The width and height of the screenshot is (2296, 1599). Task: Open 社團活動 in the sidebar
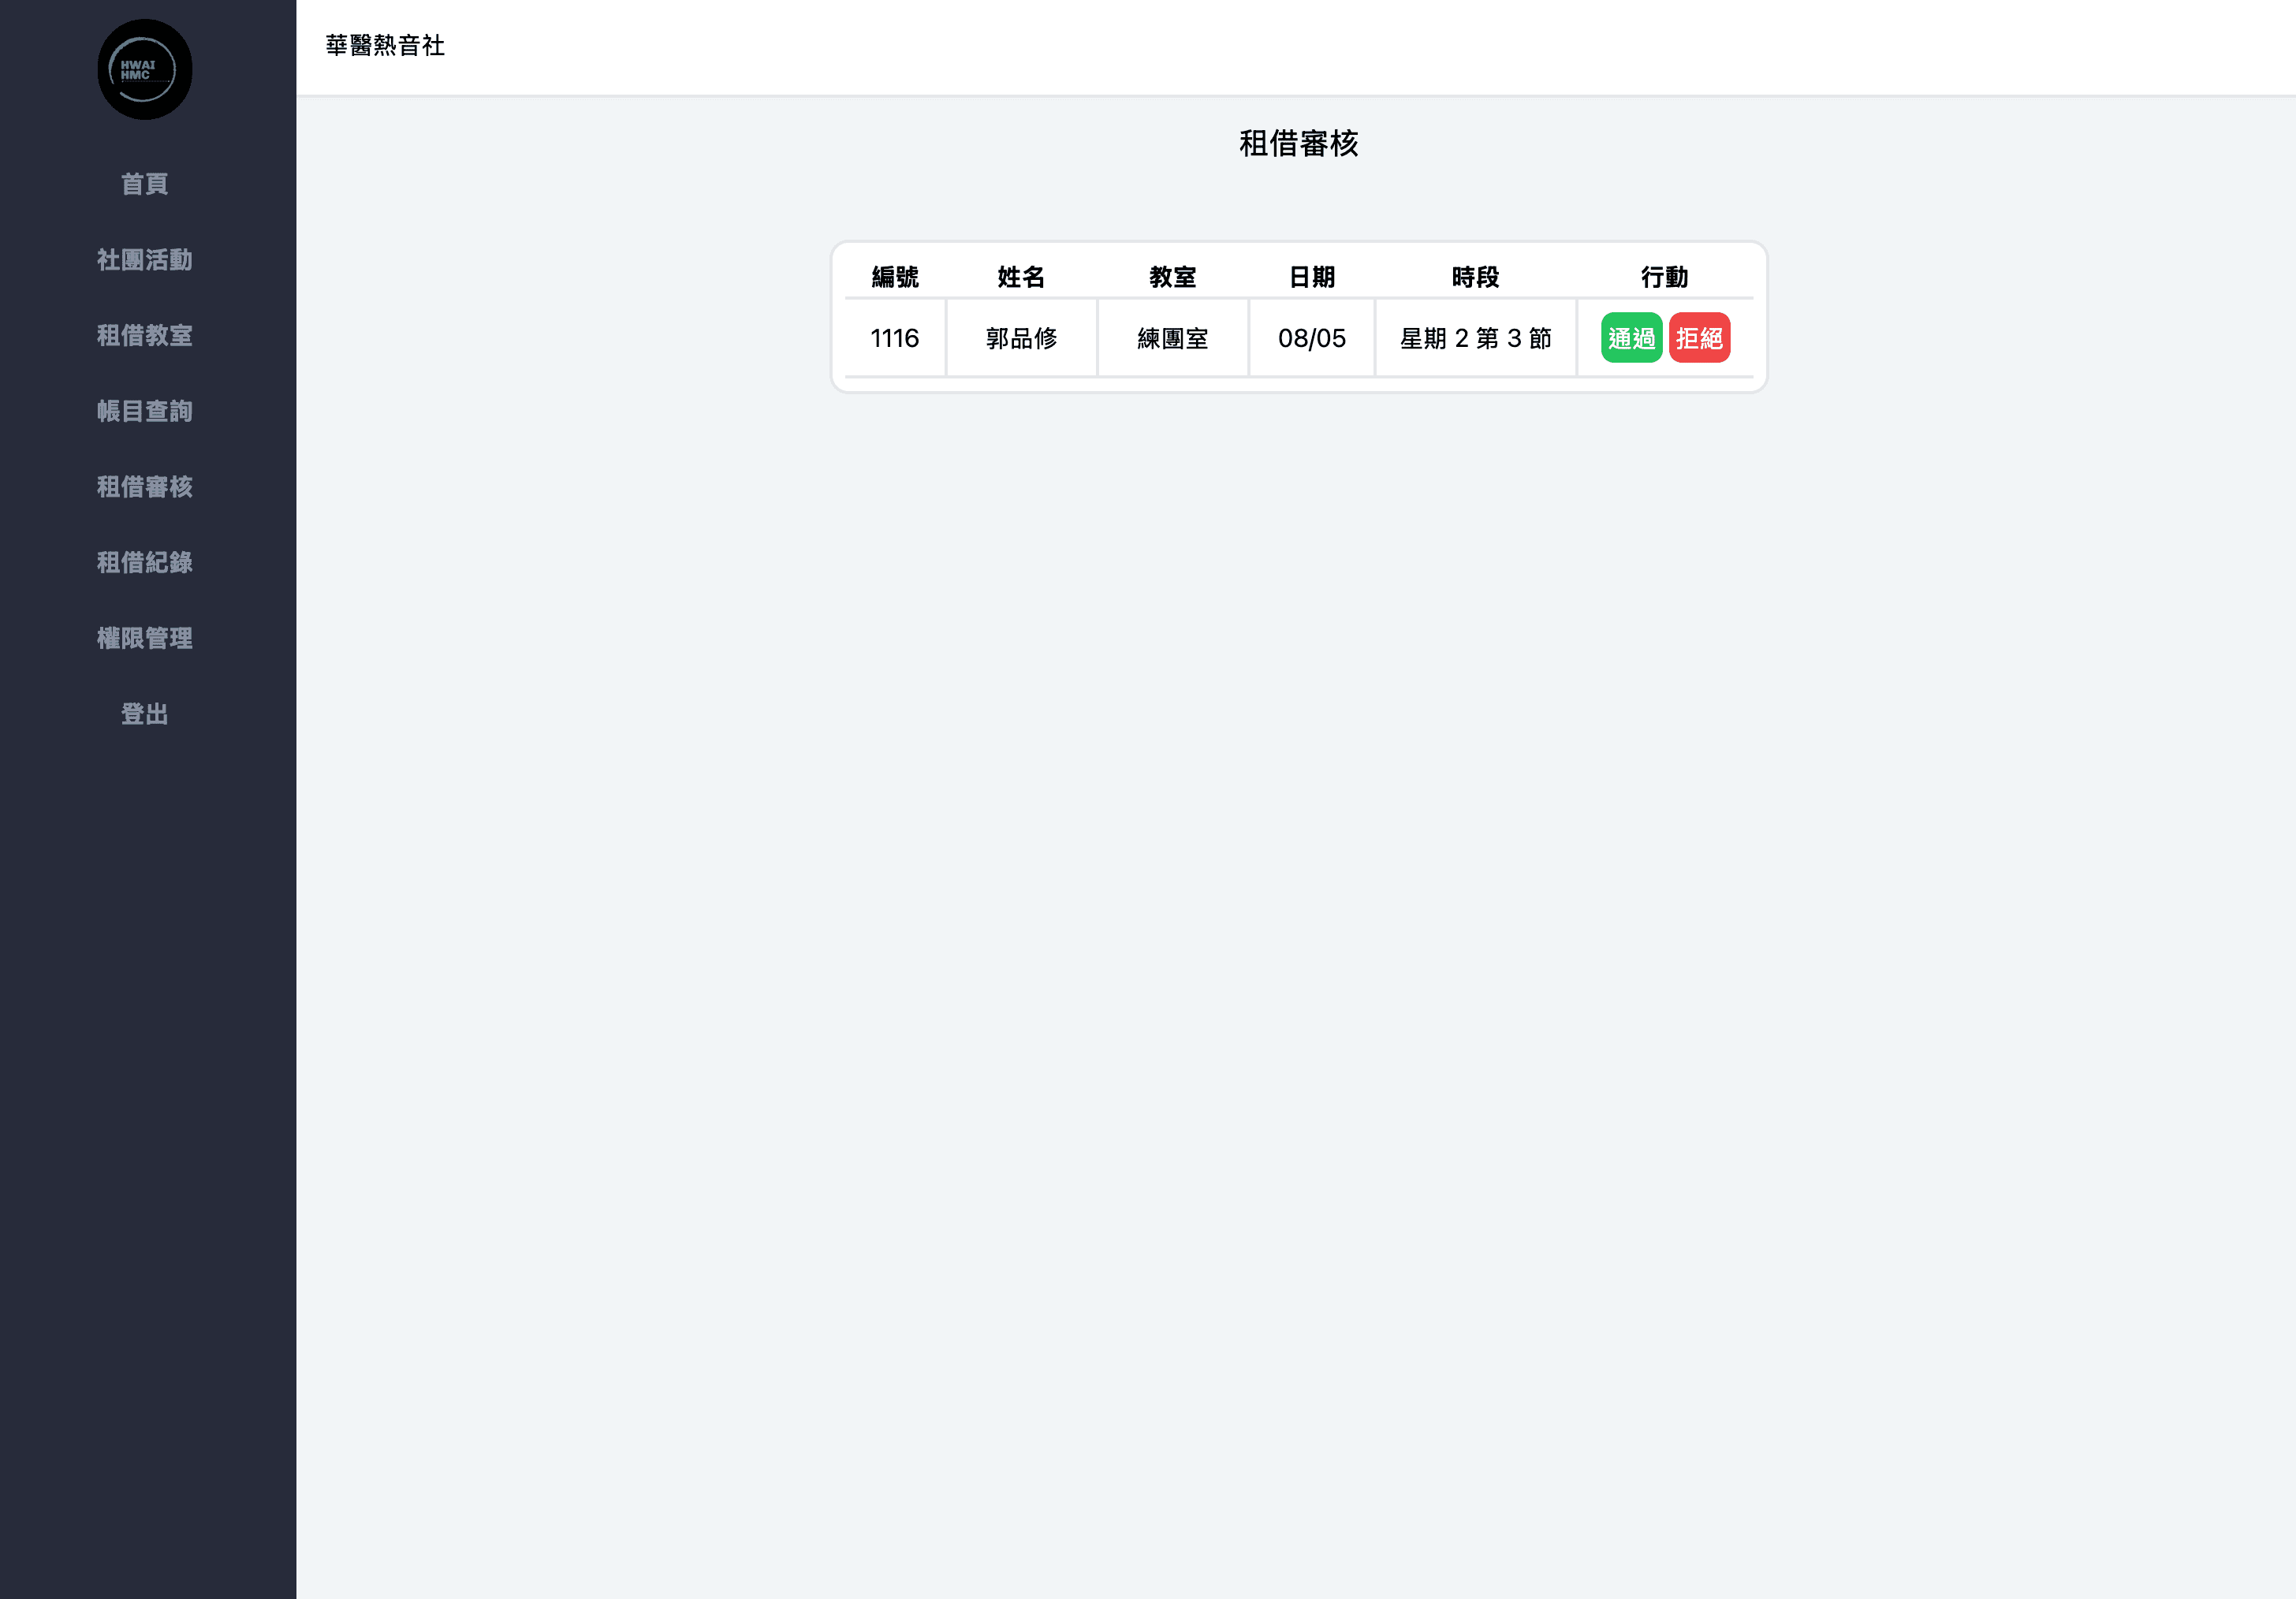145,260
